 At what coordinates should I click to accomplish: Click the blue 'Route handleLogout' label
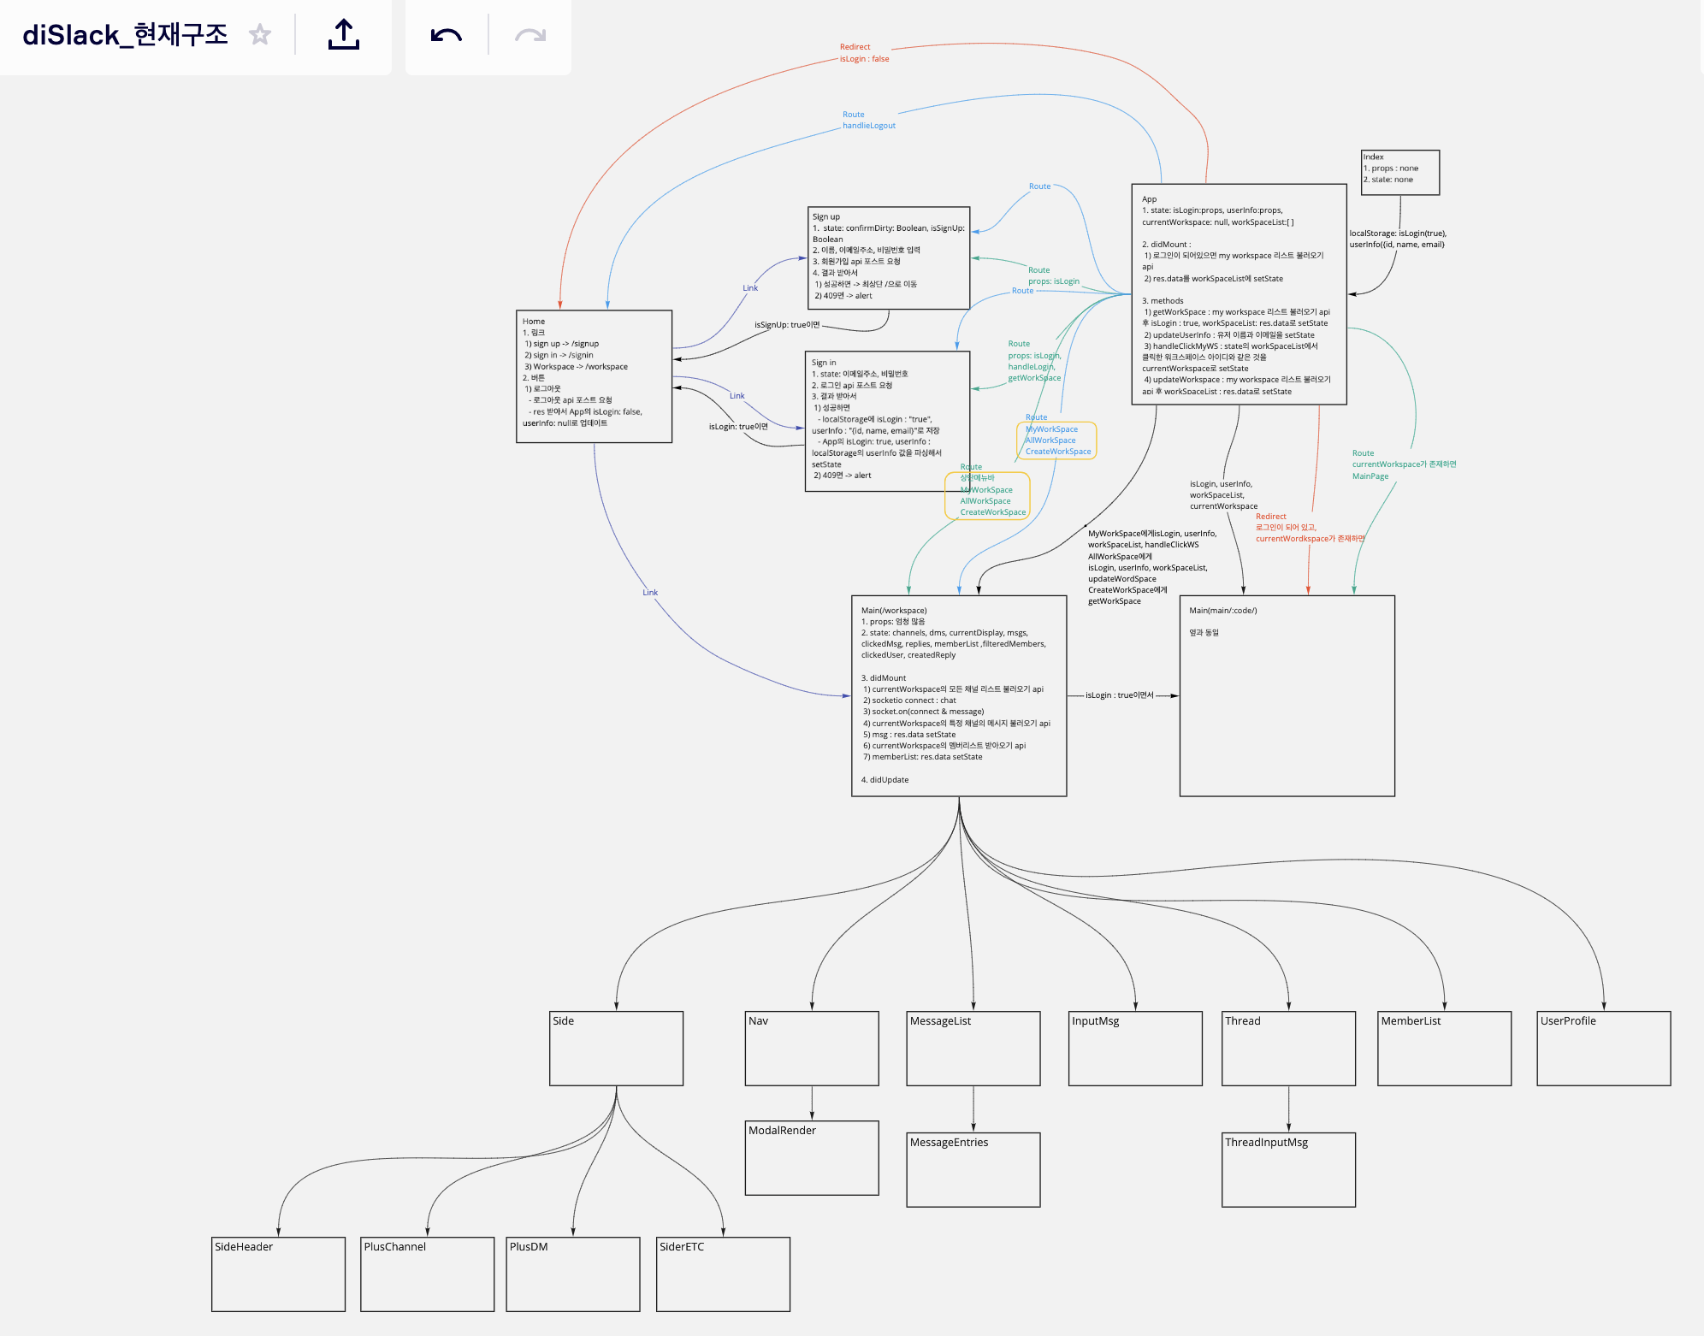click(868, 120)
